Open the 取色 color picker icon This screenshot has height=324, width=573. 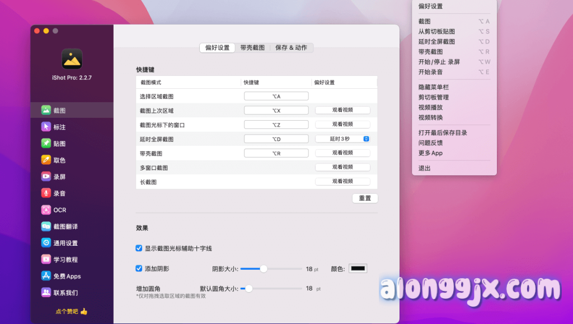[x=46, y=160]
